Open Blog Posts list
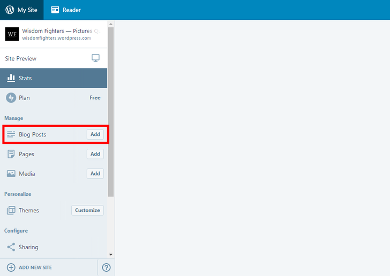This screenshot has height=276, width=390. click(x=32, y=134)
